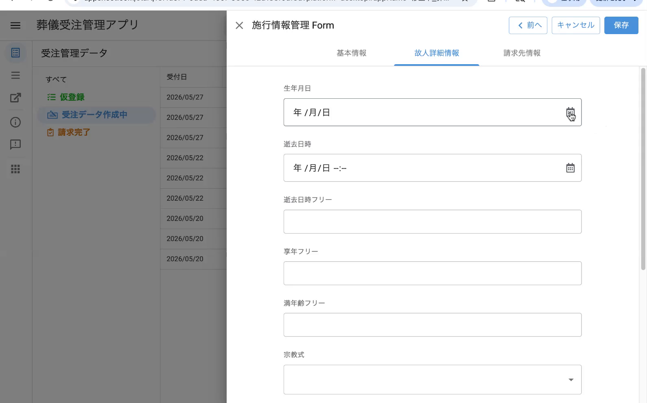Select the すべて filter
The image size is (647, 403).
point(56,79)
